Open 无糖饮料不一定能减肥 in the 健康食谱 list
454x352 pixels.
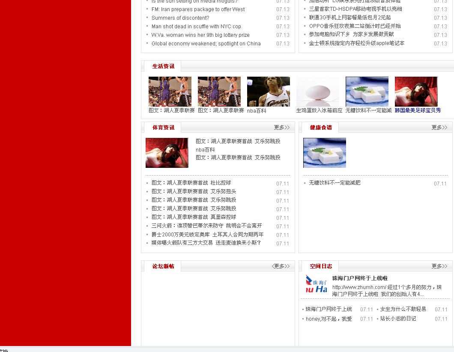pos(335,183)
